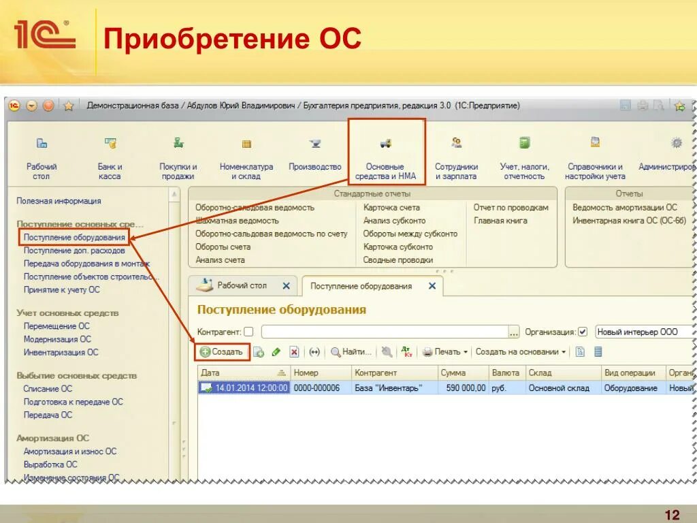Open Основные средства и НМА section

click(x=385, y=158)
